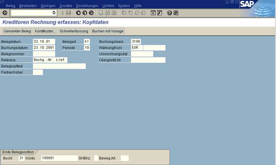Viewport: 276px width, 165px height.
Task: Click the PartnerGsber field
Action: [x=38, y=72]
